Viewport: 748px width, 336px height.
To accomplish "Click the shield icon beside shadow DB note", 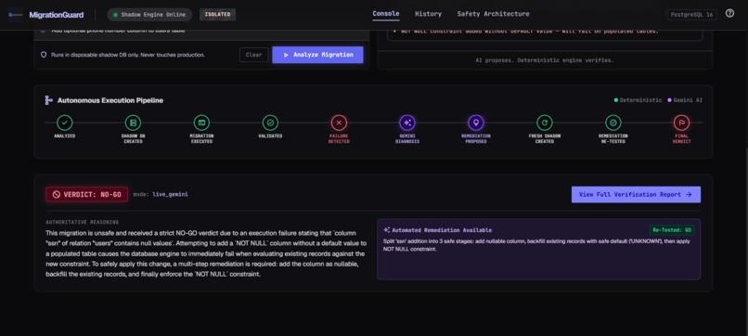I will (44, 55).
